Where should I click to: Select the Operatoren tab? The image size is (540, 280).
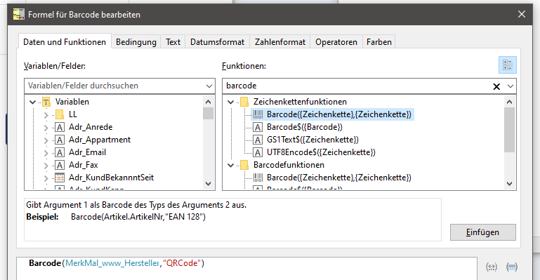coord(336,42)
